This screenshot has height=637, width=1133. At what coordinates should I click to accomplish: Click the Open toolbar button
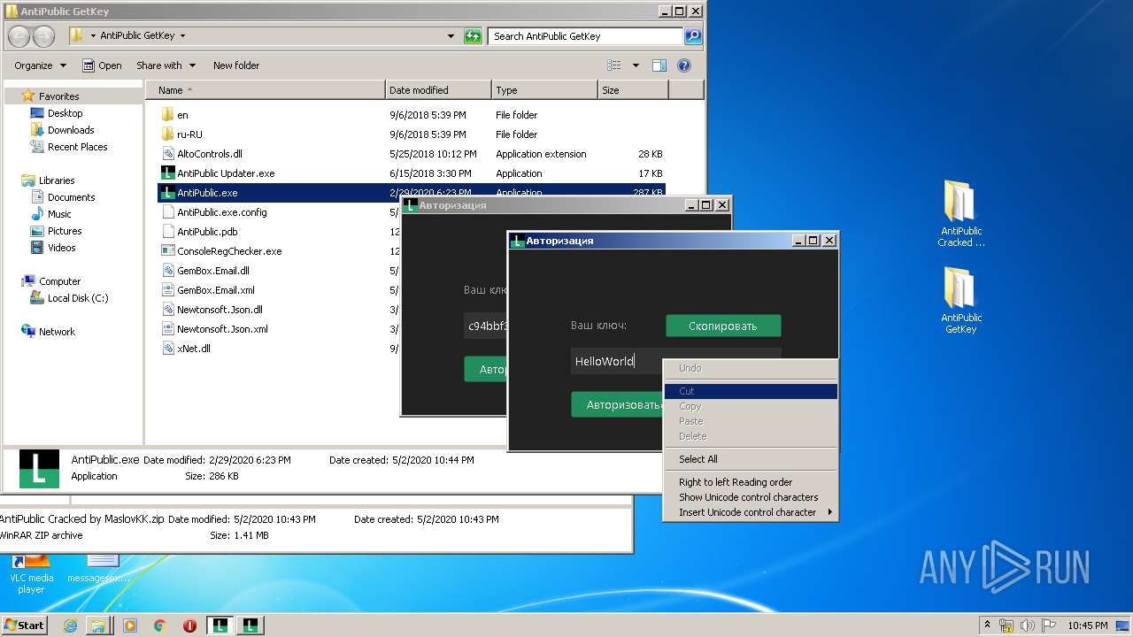click(x=102, y=65)
